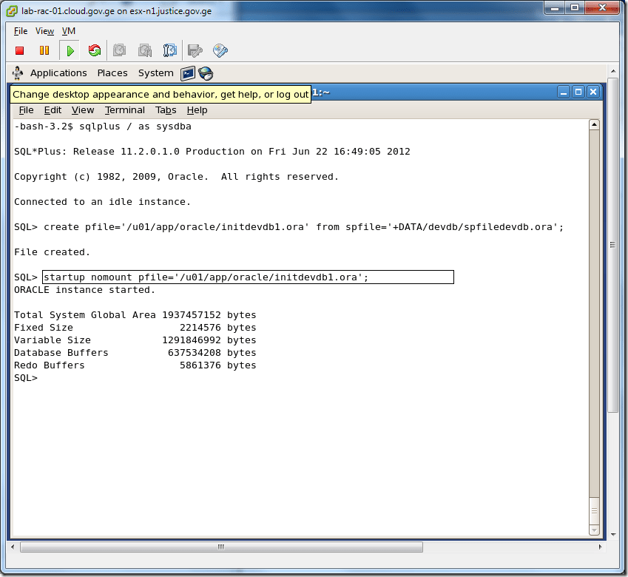Image resolution: width=628 pixels, height=577 pixels.
Task: Click the web browser globe launcher
Action: (206, 73)
